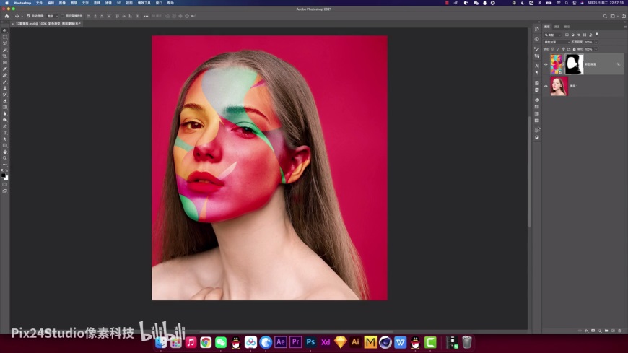Select the History Brush tool
Screen dimensions: 628x353
5,95
